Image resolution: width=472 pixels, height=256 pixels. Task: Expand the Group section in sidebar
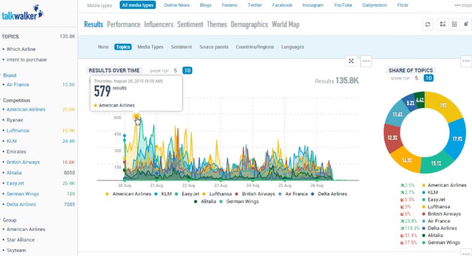point(10,220)
